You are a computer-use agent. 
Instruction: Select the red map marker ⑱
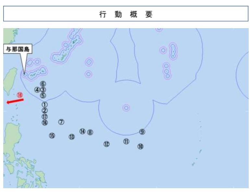coord(20,95)
